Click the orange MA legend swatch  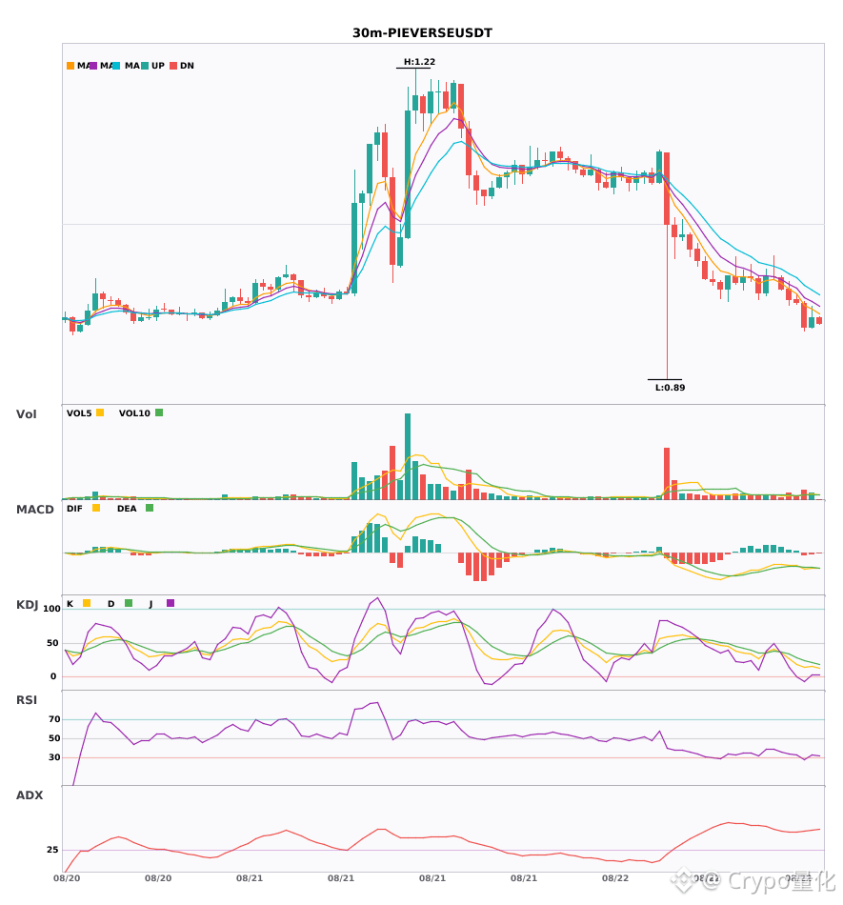click(x=70, y=66)
